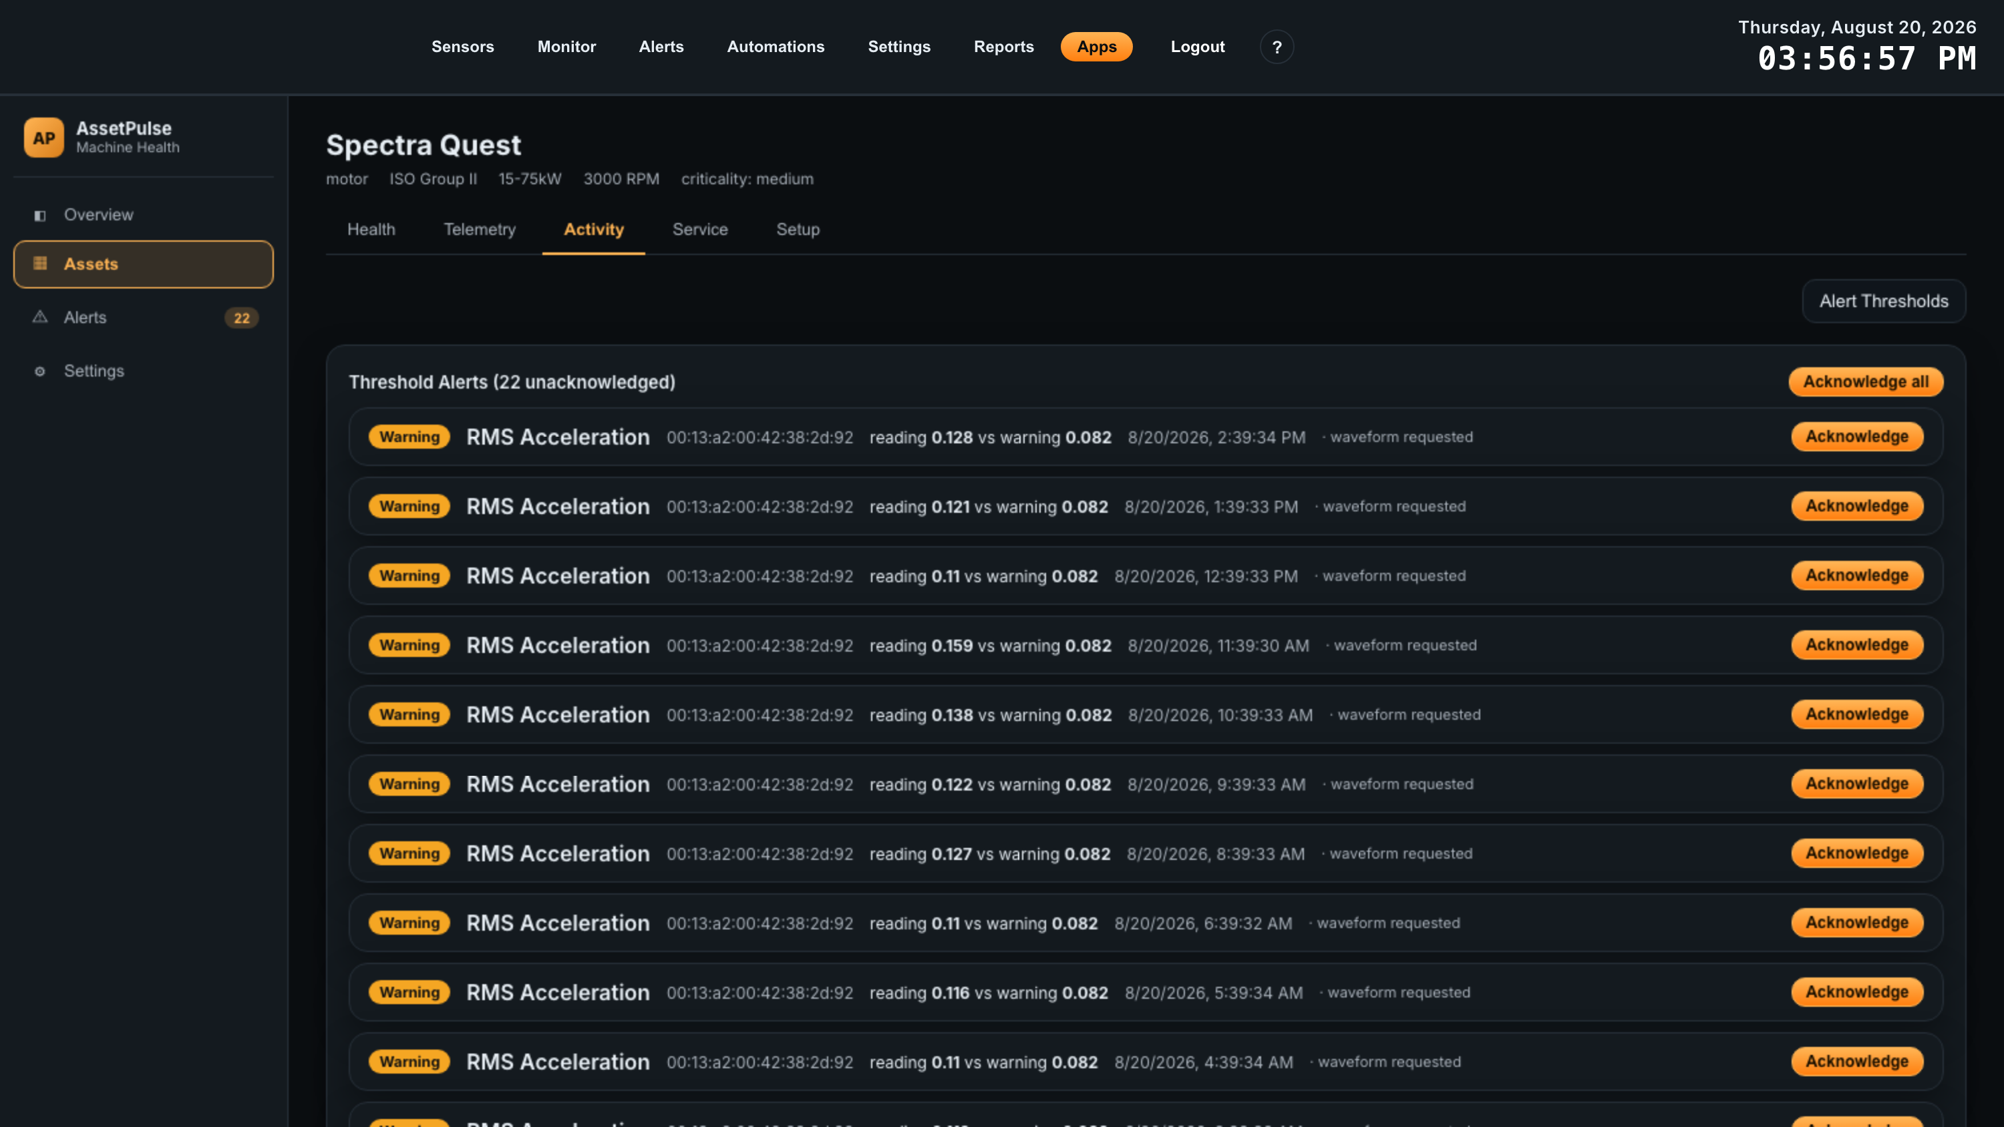The height and width of the screenshot is (1127, 2004).
Task: Open the Sensors menu
Action: [x=463, y=47]
